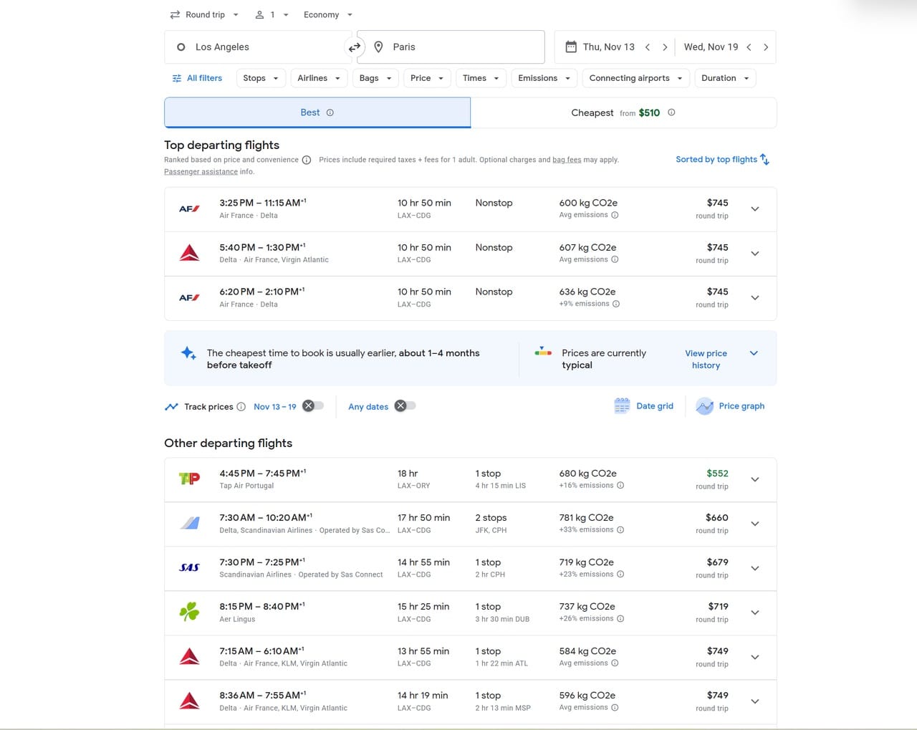Enable Any dates price tracking
917x730 pixels.
tap(405, 406)
